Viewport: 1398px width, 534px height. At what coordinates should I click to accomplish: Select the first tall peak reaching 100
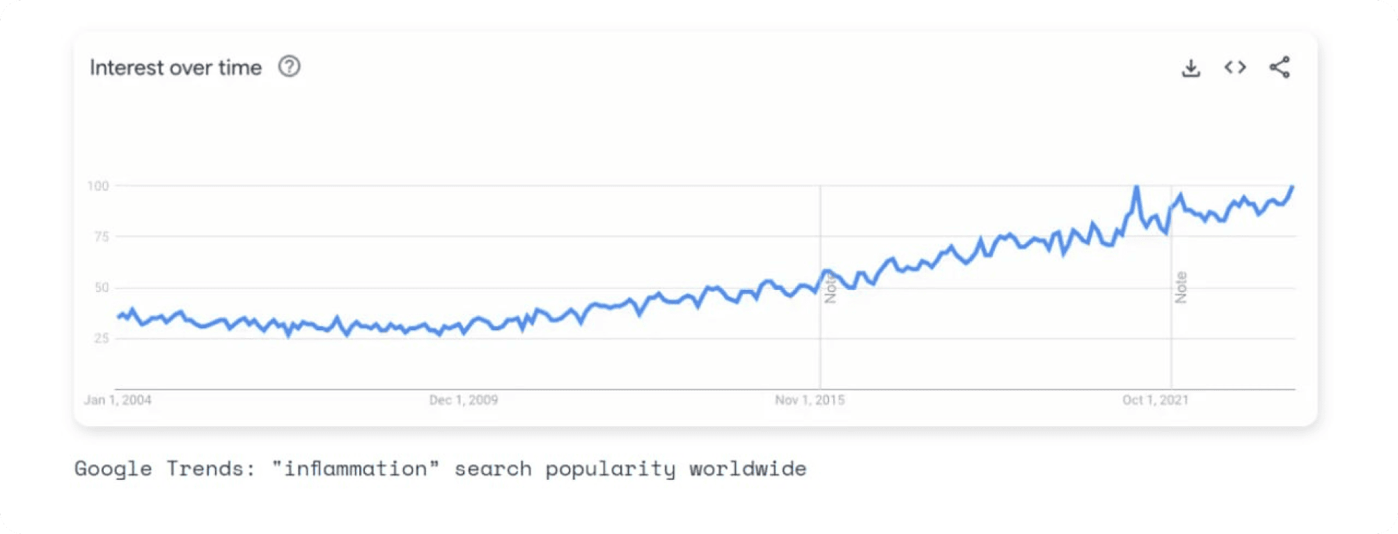(1136, 186)
